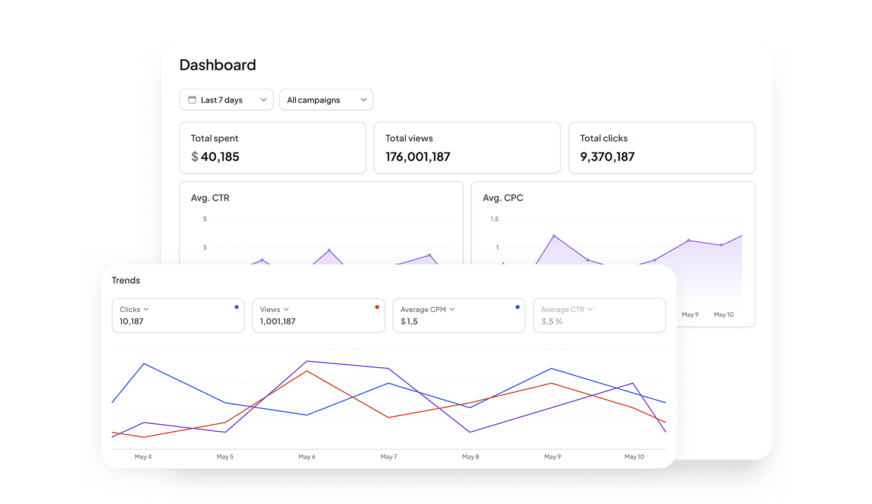Click the chevron arrow beside Last 7 days
This screenshot has height=504, width=872.
click(x=264, y=100)
